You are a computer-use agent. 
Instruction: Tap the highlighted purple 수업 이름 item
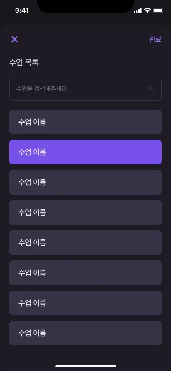pyautogui.click(x=86, y=152)
